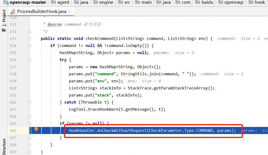Viewport: 268px width, 155px height.
Task: Click the "params: size = 3" inline hint
Action: (x=174, y=53)
